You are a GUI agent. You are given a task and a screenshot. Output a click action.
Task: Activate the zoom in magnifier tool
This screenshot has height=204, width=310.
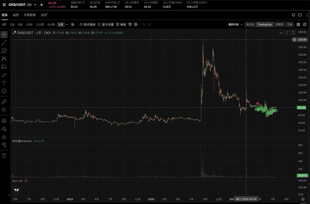4,110
